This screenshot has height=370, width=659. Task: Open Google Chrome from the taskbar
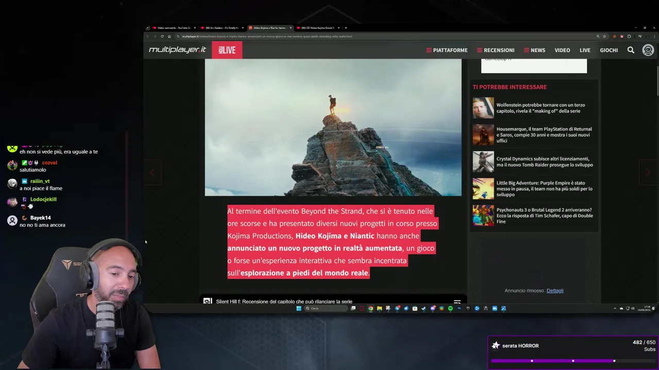371,308
